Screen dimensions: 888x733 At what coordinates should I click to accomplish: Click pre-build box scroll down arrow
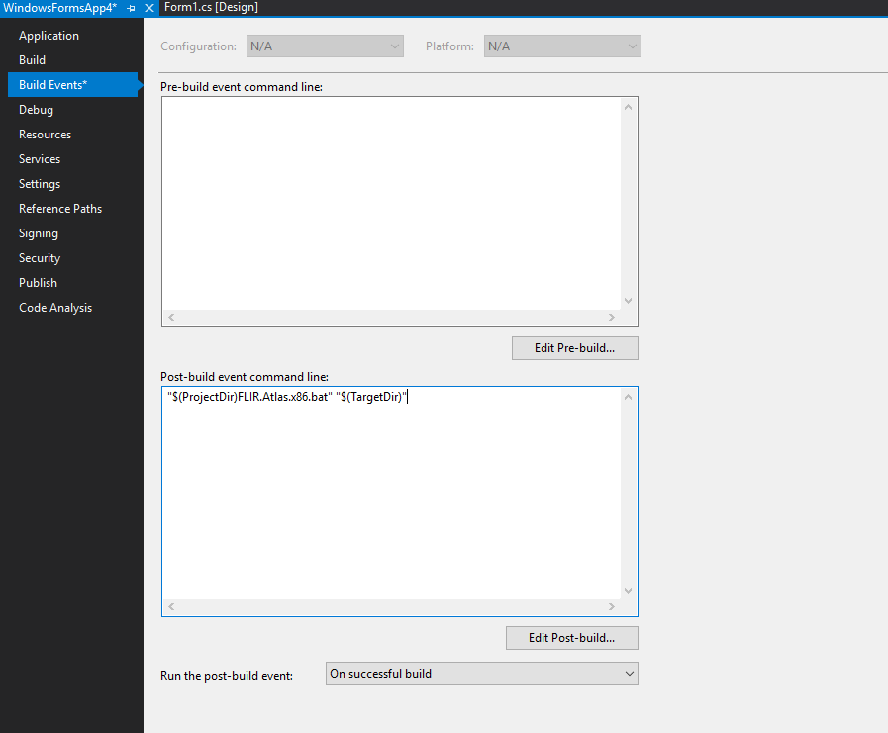tap(628, 301)
